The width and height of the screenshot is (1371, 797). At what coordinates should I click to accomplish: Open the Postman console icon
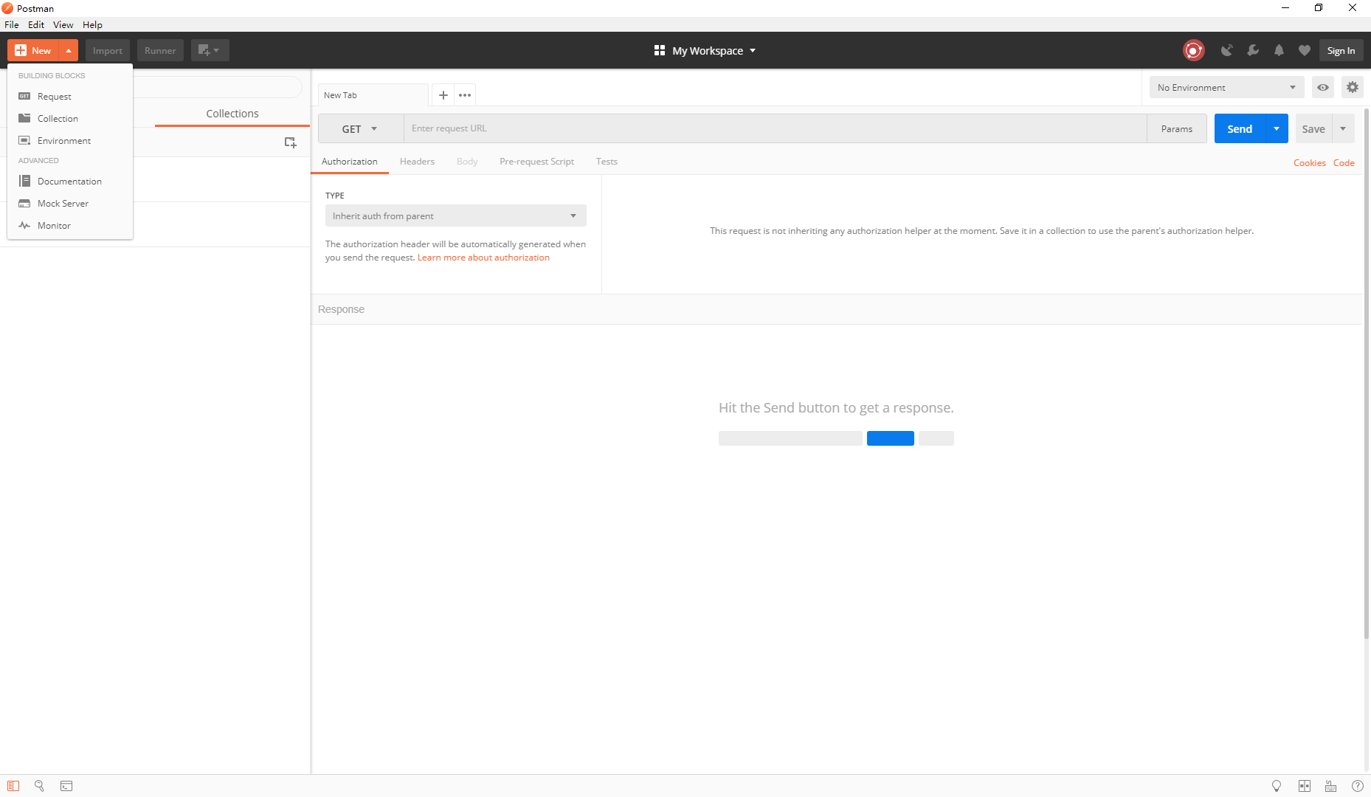tap(66, 786)
